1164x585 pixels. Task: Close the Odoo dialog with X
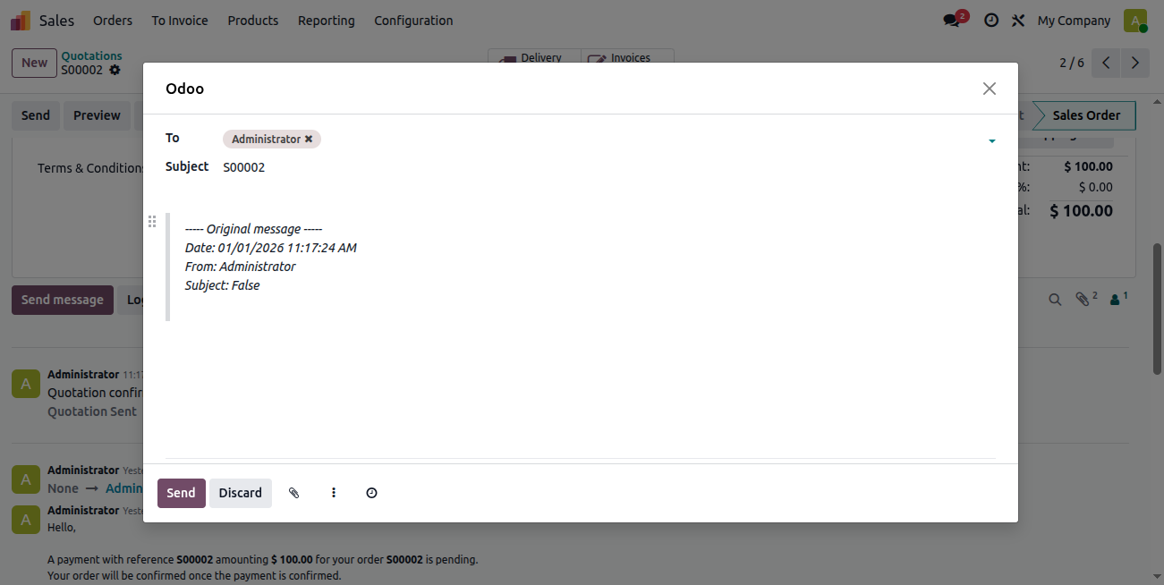(x=989, y=89)
